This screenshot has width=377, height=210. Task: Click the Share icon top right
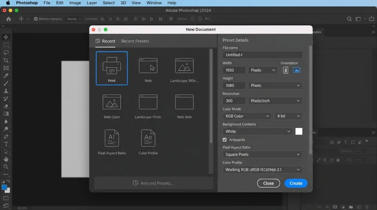tap(371, 19)
